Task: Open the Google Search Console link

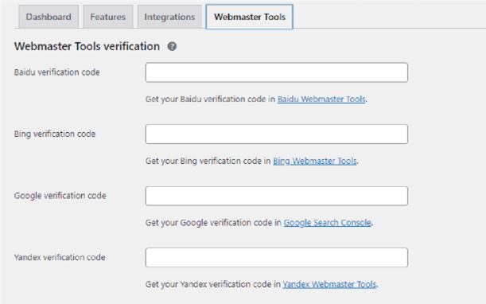Action: coord(327,223)
